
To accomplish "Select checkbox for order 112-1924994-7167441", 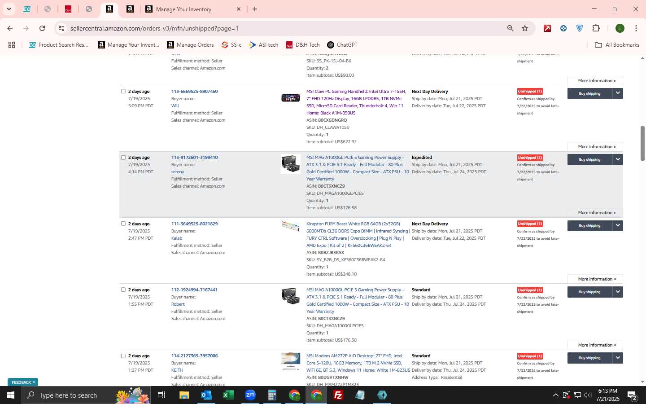I will [x=123, y=290].
